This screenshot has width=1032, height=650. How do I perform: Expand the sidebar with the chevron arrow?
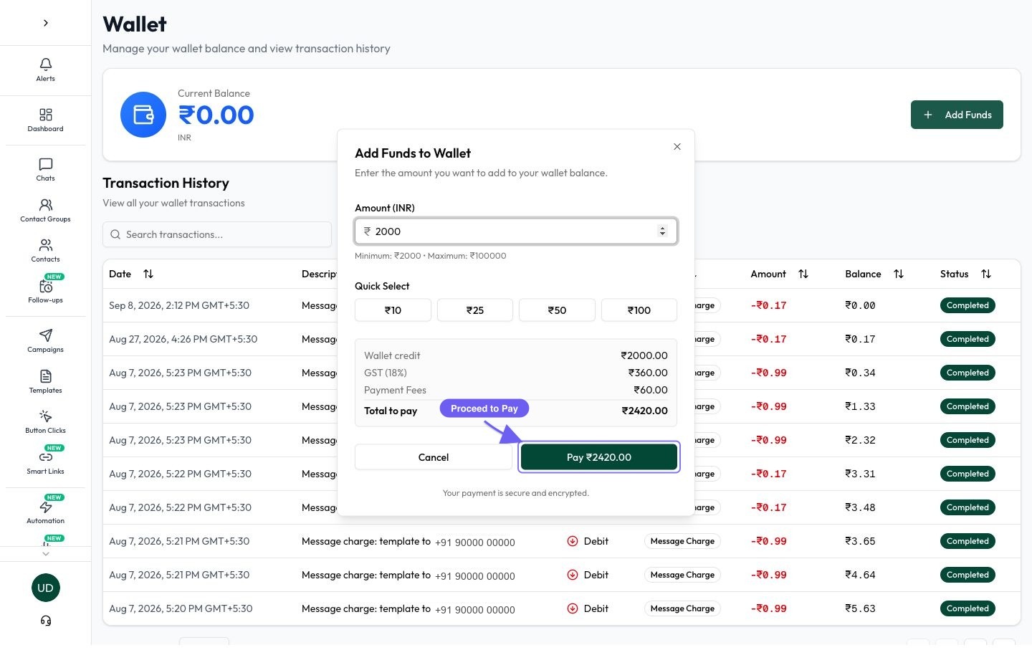(46, 23)
